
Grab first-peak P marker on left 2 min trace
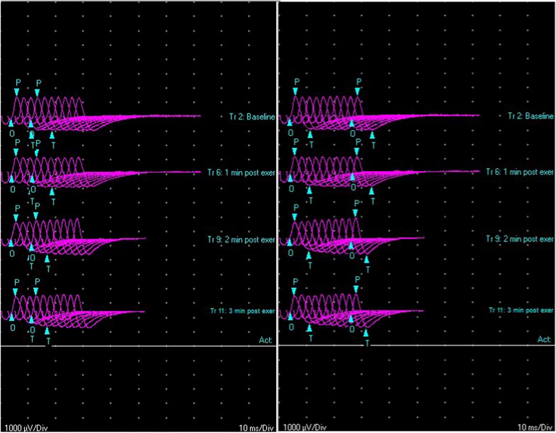pos(16,218)
